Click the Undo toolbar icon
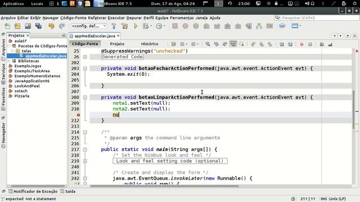The height and width of the screenshot is (202, 360). (x=51, y=26)
